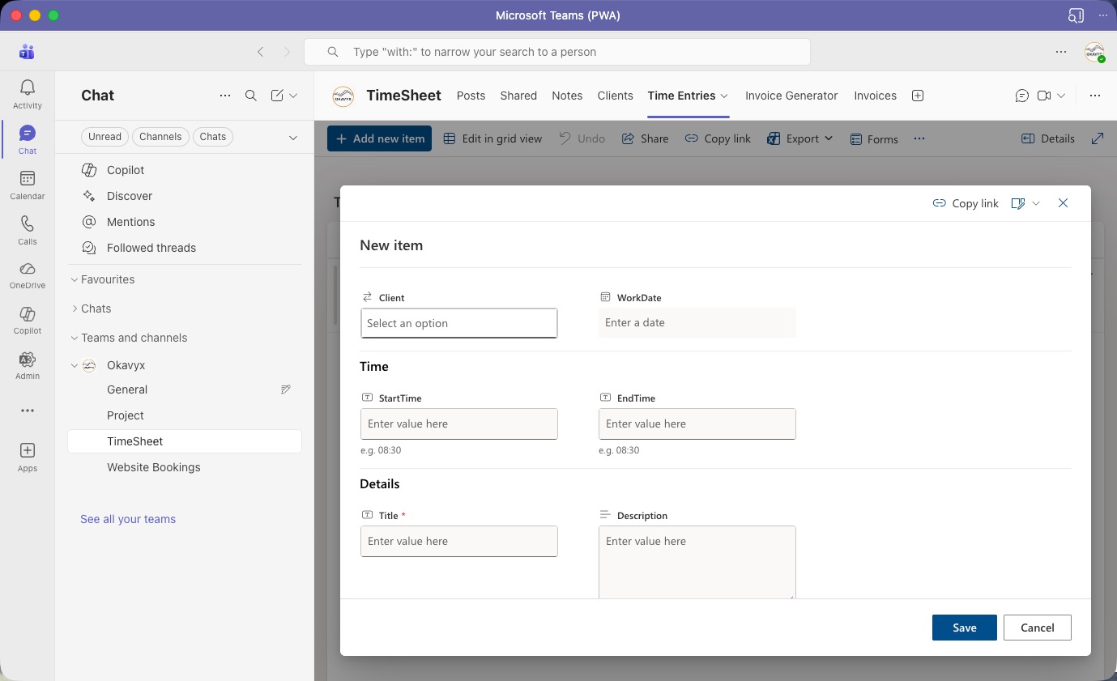Switch to the Posts tab

click(x=471, y=96)
